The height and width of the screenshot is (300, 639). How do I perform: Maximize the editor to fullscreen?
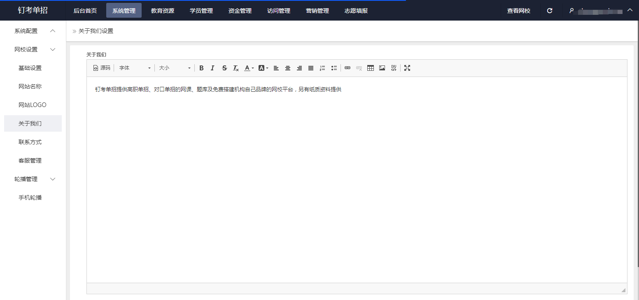[407, 68]
